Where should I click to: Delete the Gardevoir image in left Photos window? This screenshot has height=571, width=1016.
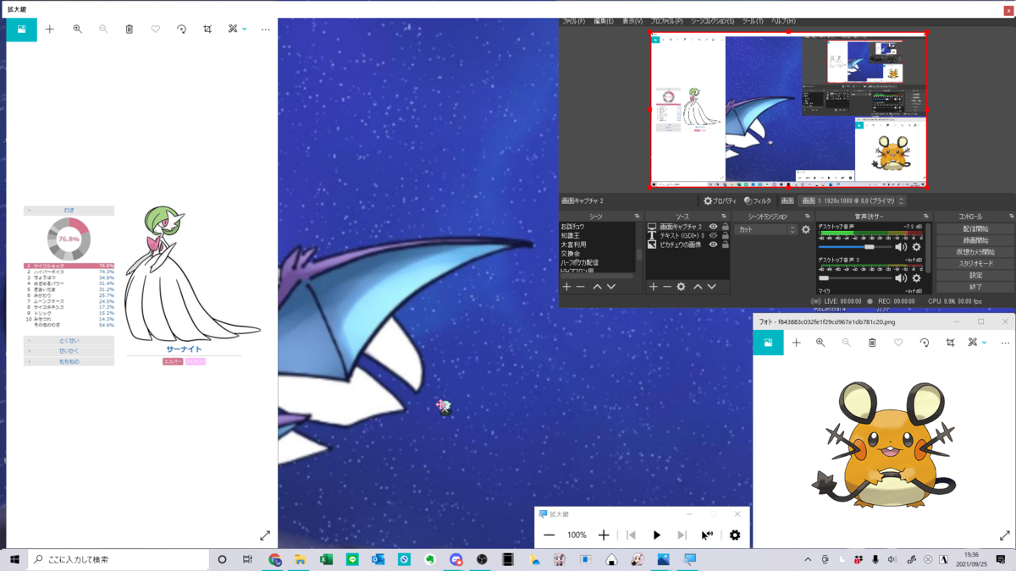pyautogui.click(x=129, y=29)
